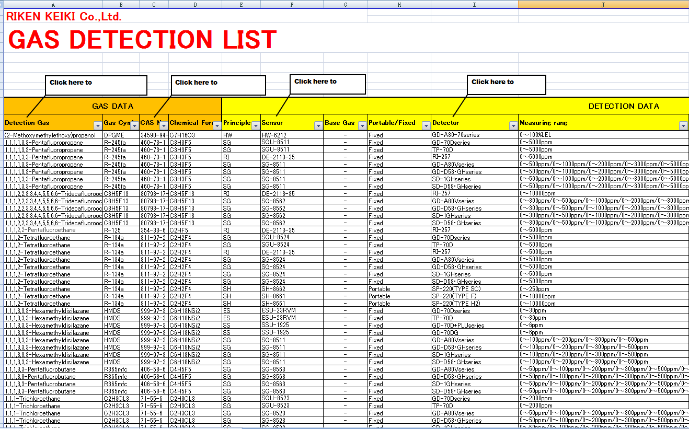Select column E header
Viewport: 689px width, 429px height.
click(241, 4)
